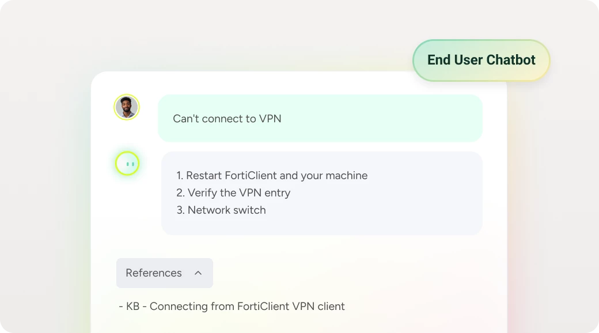Click the End User Chatbot badge
This screenshot has height=333, width=599.
tap(481, 60)
